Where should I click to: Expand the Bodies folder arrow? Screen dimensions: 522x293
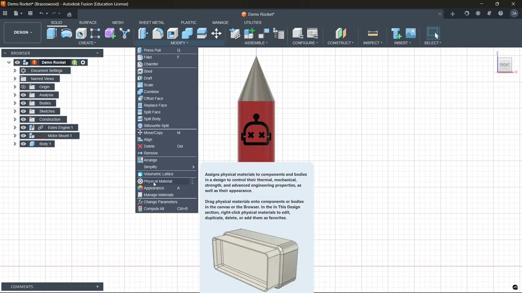(15, 103)
